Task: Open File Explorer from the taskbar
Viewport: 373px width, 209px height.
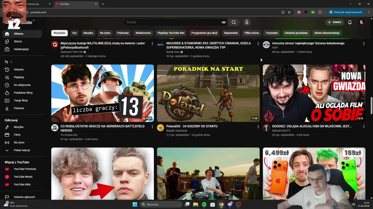Action: pos(196,204)
